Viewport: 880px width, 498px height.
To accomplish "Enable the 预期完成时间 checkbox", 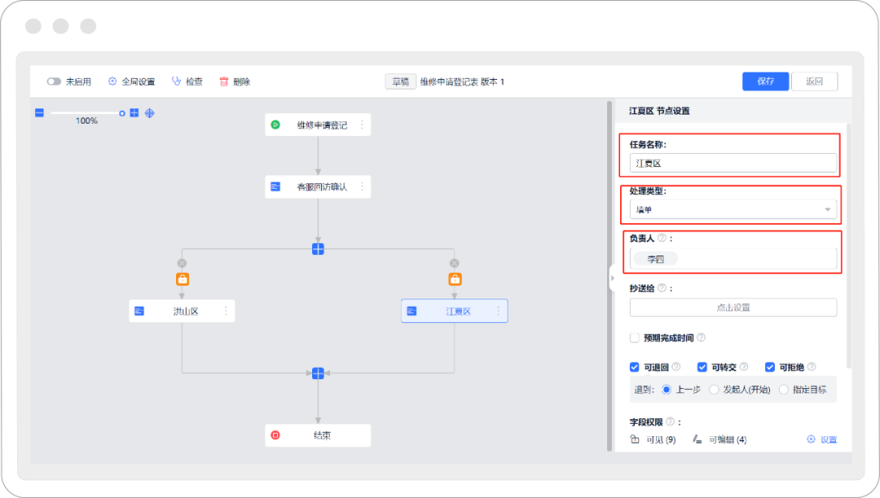I will (x=635, y=338).
